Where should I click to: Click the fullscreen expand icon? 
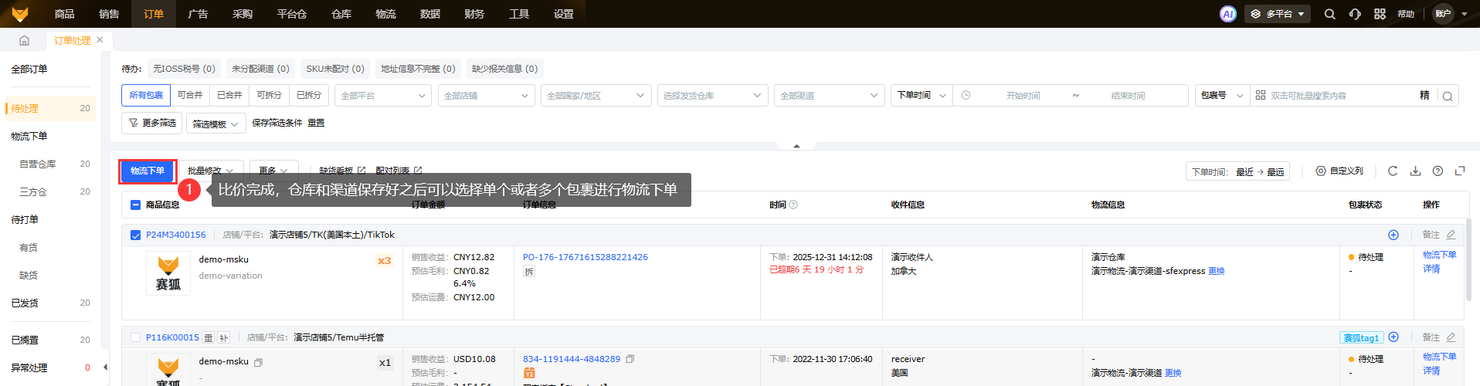[1460, 171]
